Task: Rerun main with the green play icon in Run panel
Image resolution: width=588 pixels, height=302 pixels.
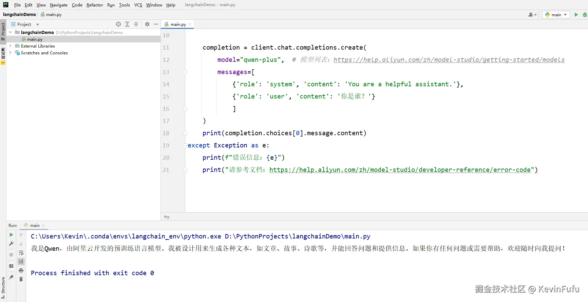Action: click(11, 235)
